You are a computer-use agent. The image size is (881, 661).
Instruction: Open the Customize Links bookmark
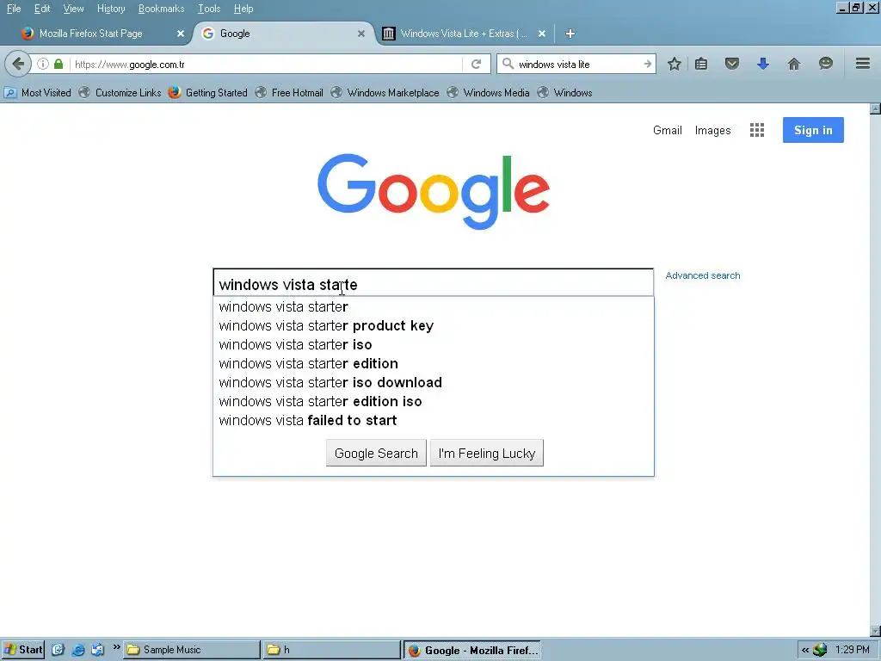(120, 93)
